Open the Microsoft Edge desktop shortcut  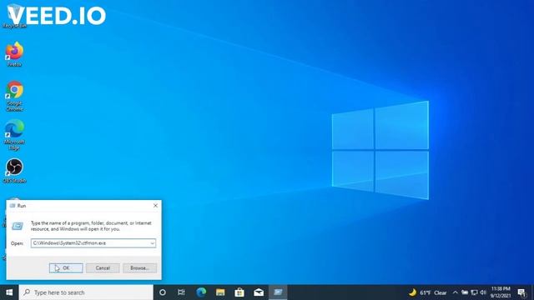pyautogui.click(x=14, y=135)
